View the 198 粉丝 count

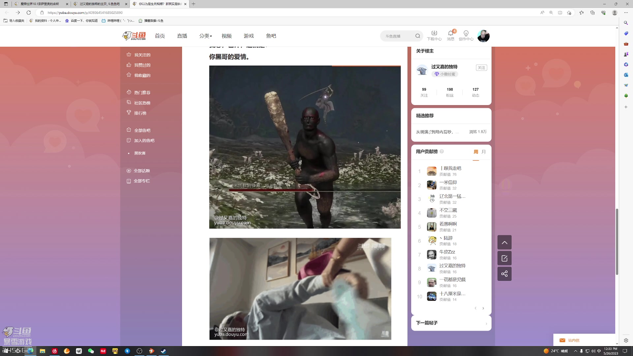click(x=450, y=92)
